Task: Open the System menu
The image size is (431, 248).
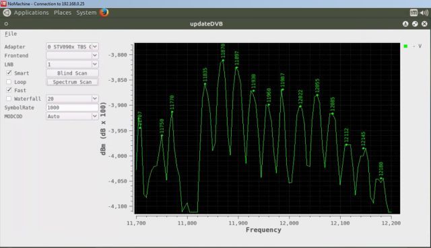Action: click(x=86, y=13)
